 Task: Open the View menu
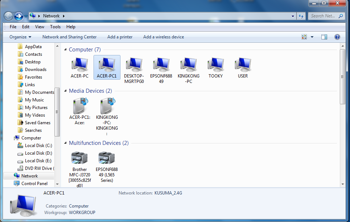(x=40, y=27)
